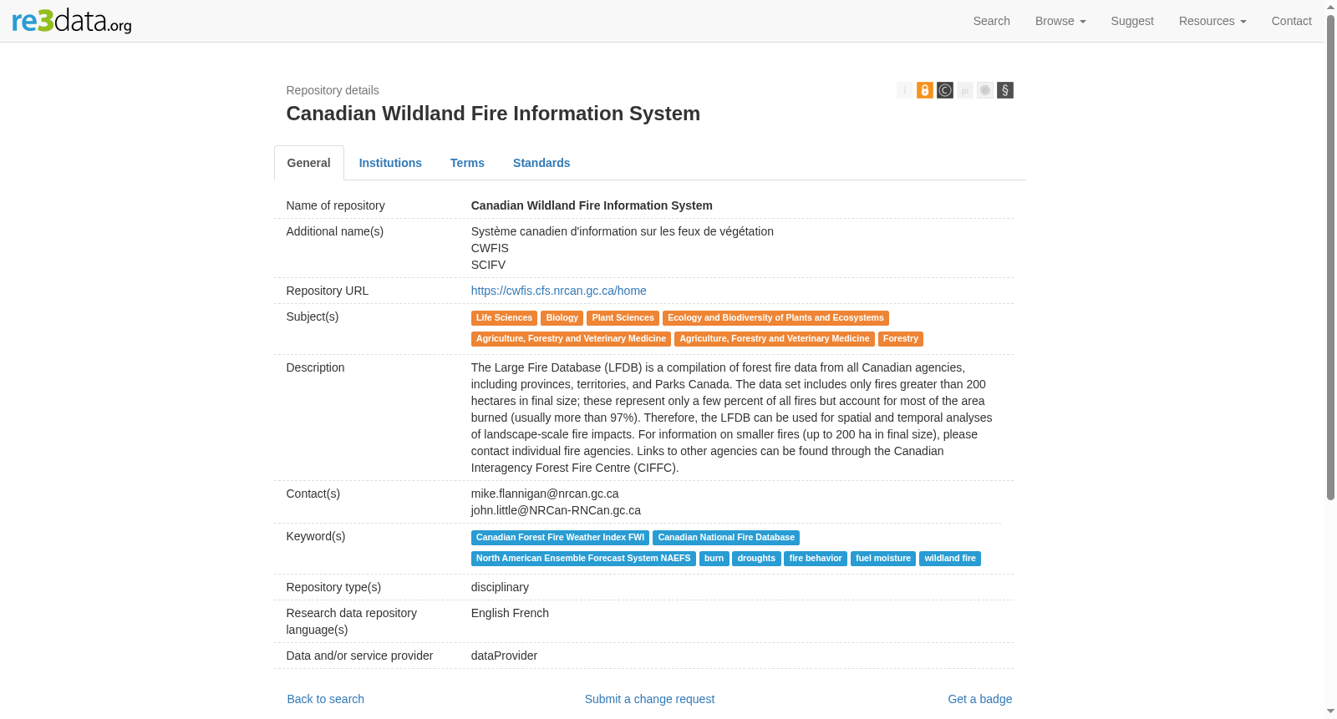1337x719 pixels.
Task: Click the dark section-sign policy badge
Action: click(x=1005, y=90)
